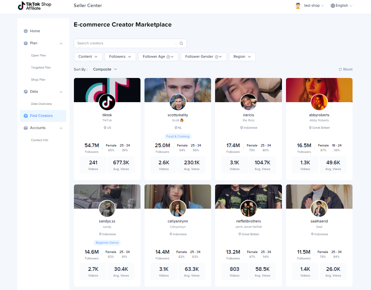Screen dimensions: 371x290
Task: Click the Follower Age help icon
Action: 168,57
